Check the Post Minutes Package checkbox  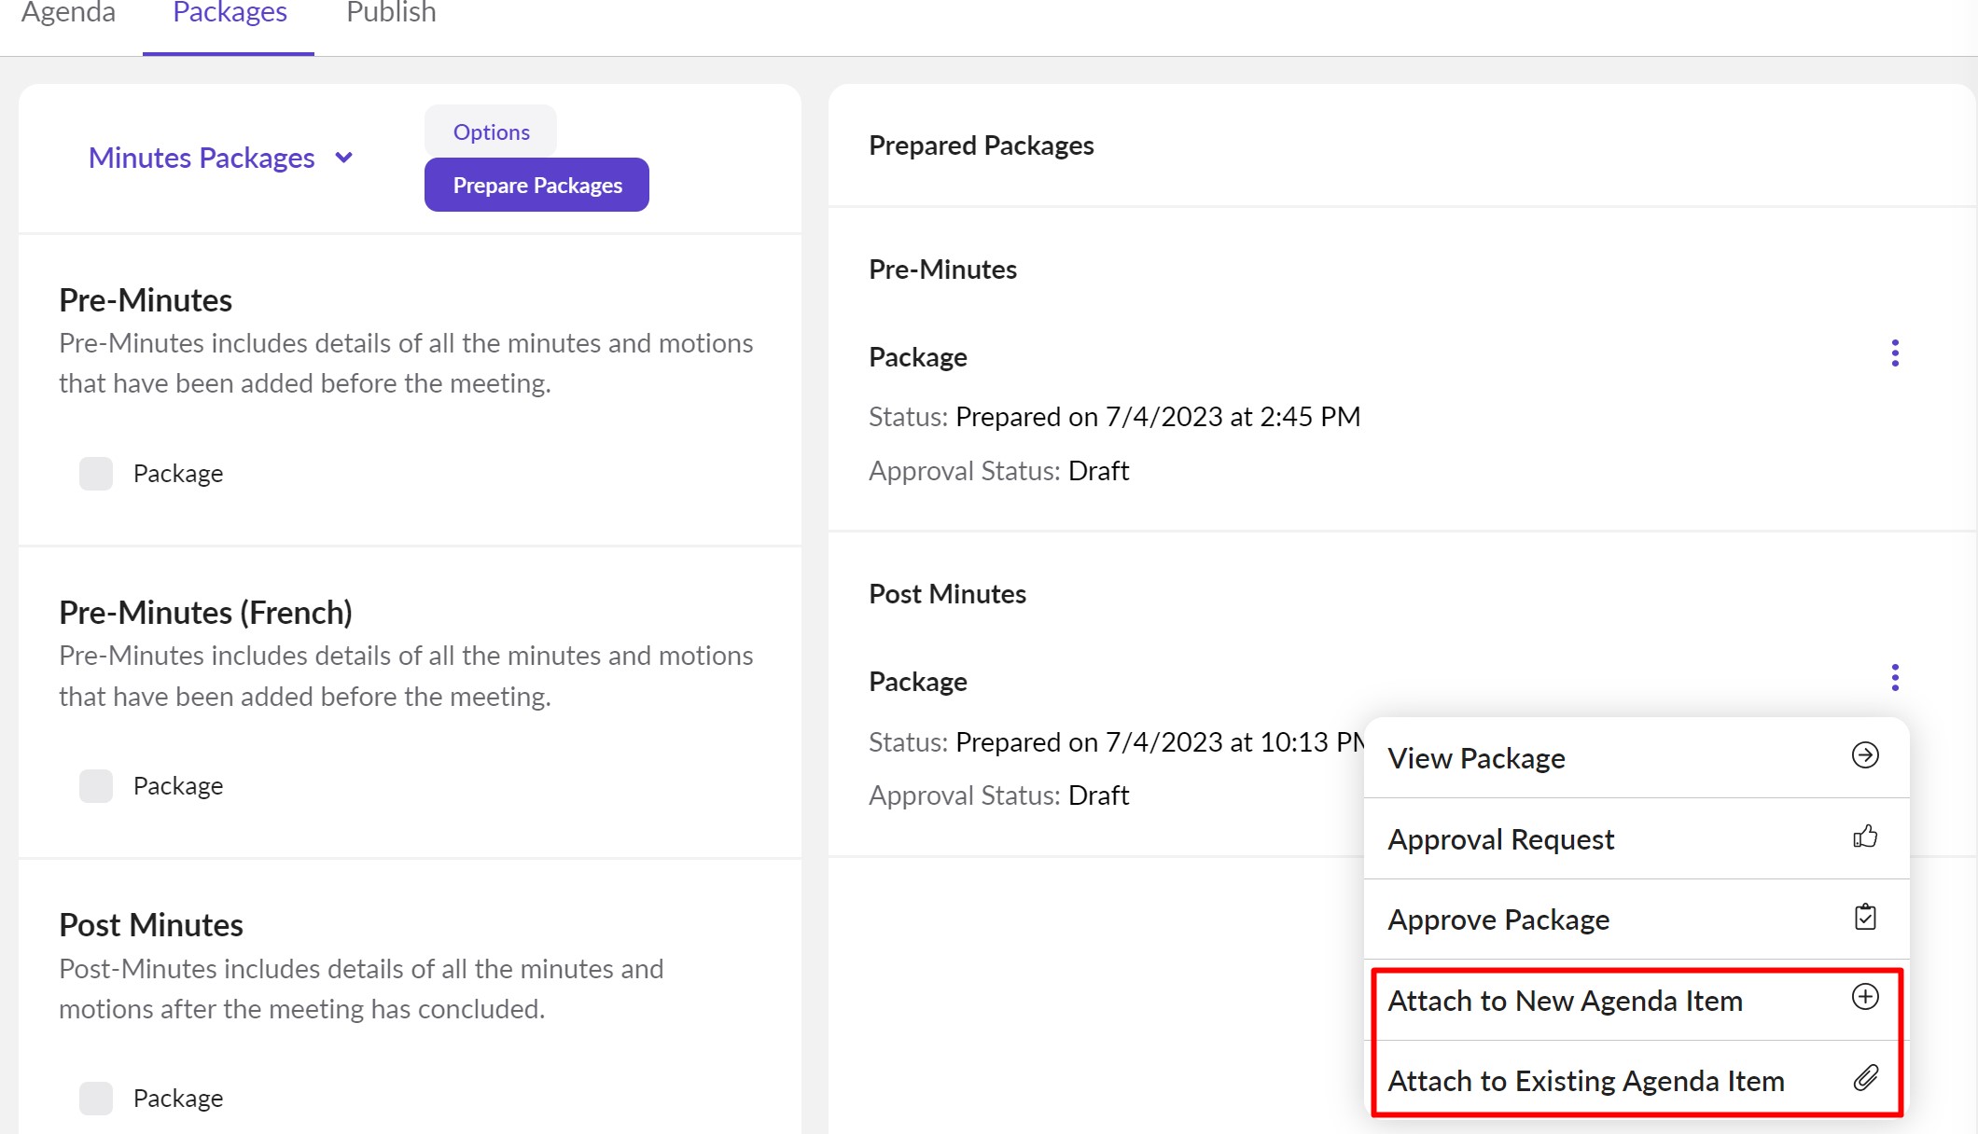tap(96, 1099)
